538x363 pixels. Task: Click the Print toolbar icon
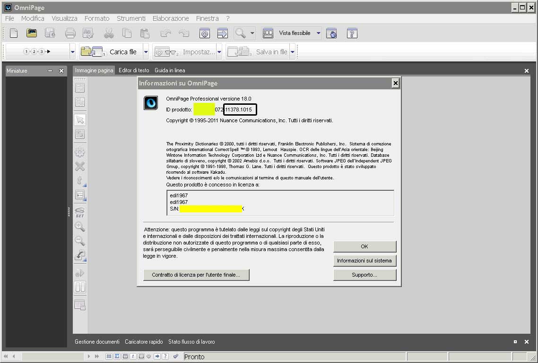pyautogui.click(x=70, y=33)
